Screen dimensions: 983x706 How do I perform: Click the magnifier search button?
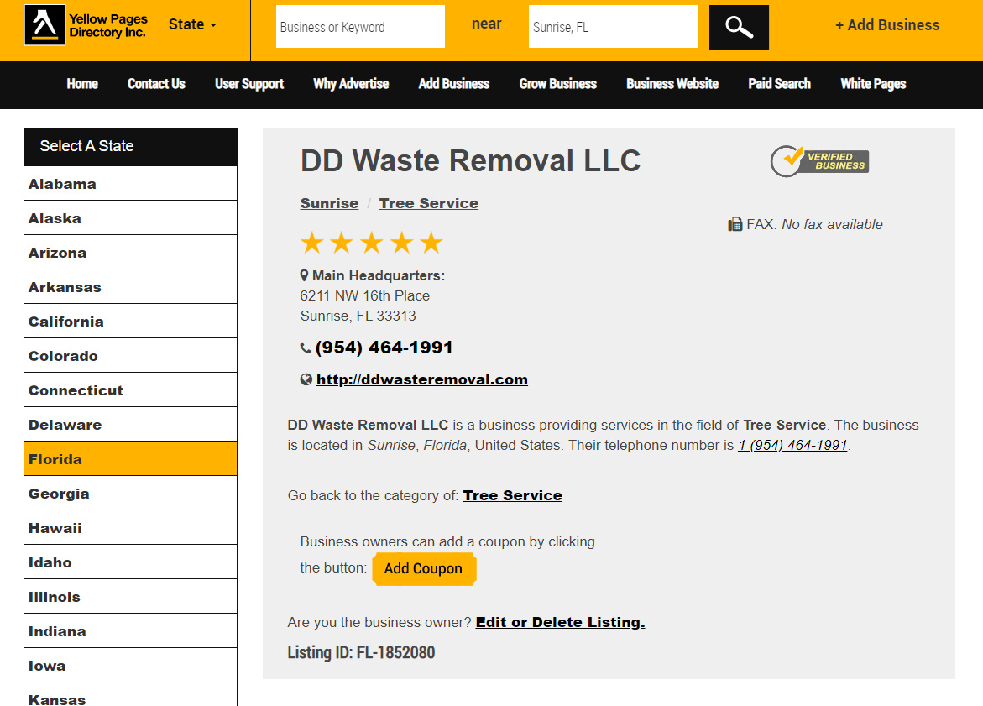pos(739,27)
